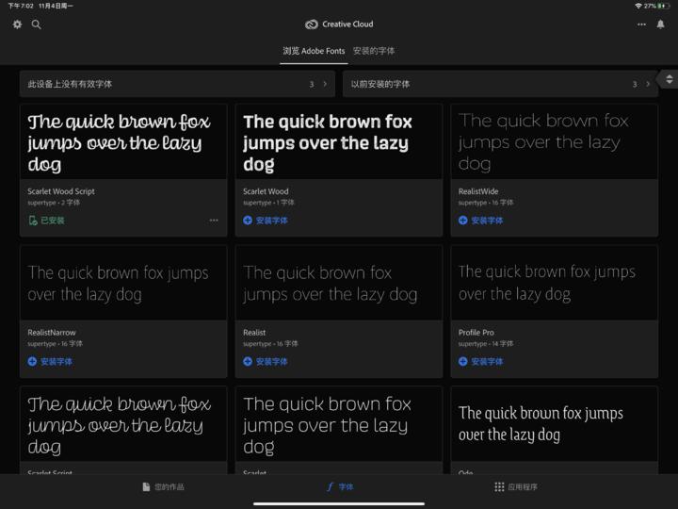Click the right-edge up-down sort handle
This screenshot has height=509, width=678.
pos(670,79)
